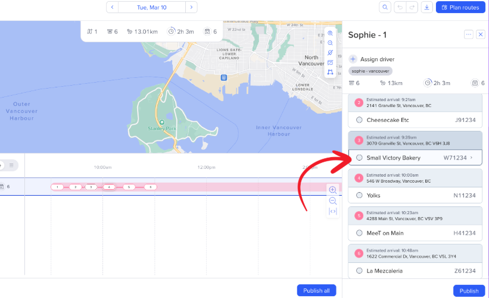Click order ID Z61234

(x=465, y=271)
